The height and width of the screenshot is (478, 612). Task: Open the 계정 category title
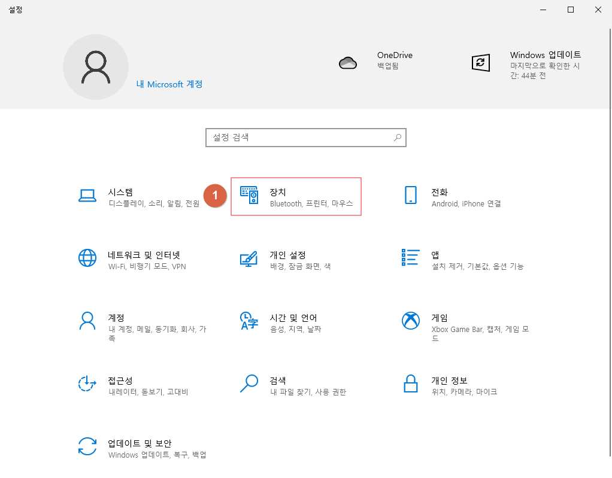116,318
